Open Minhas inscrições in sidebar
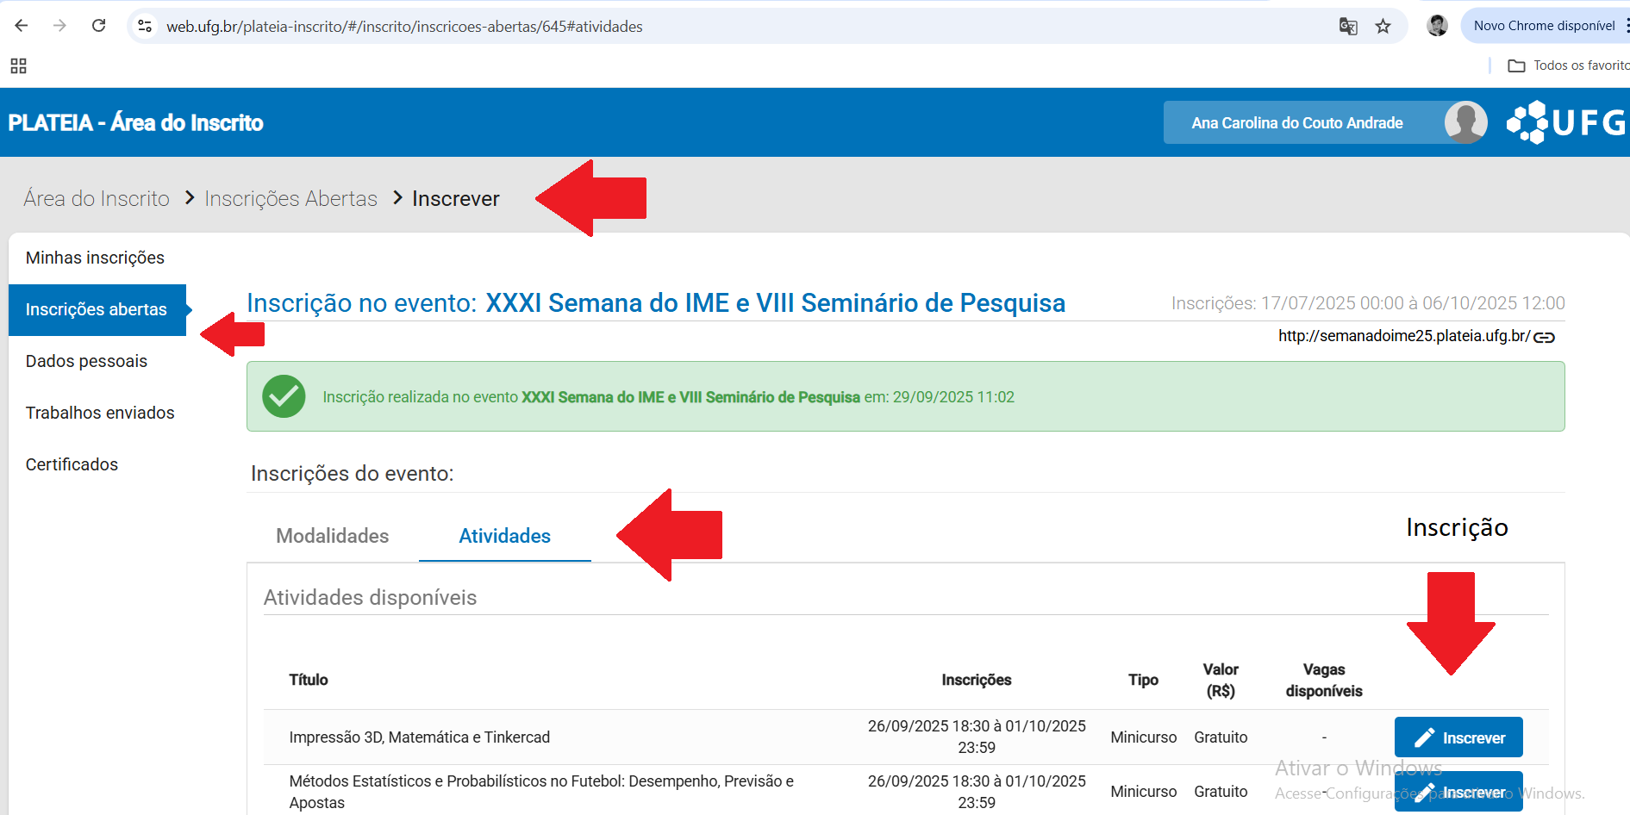This screenshot has width=1630, height=815. pos(95,258)
